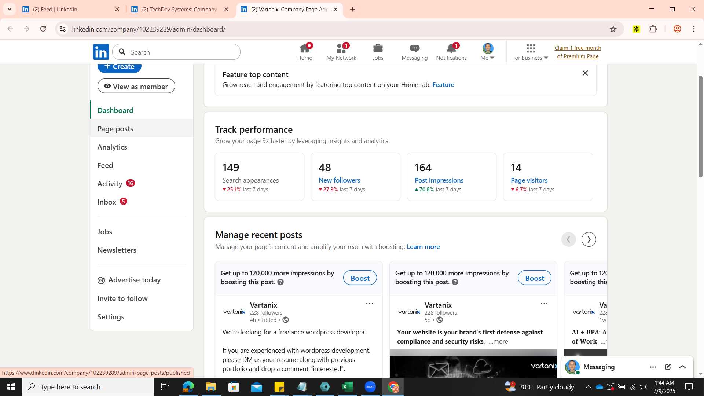
Task: Boost the freelance wordpress developer post
Action: [360, 278]
